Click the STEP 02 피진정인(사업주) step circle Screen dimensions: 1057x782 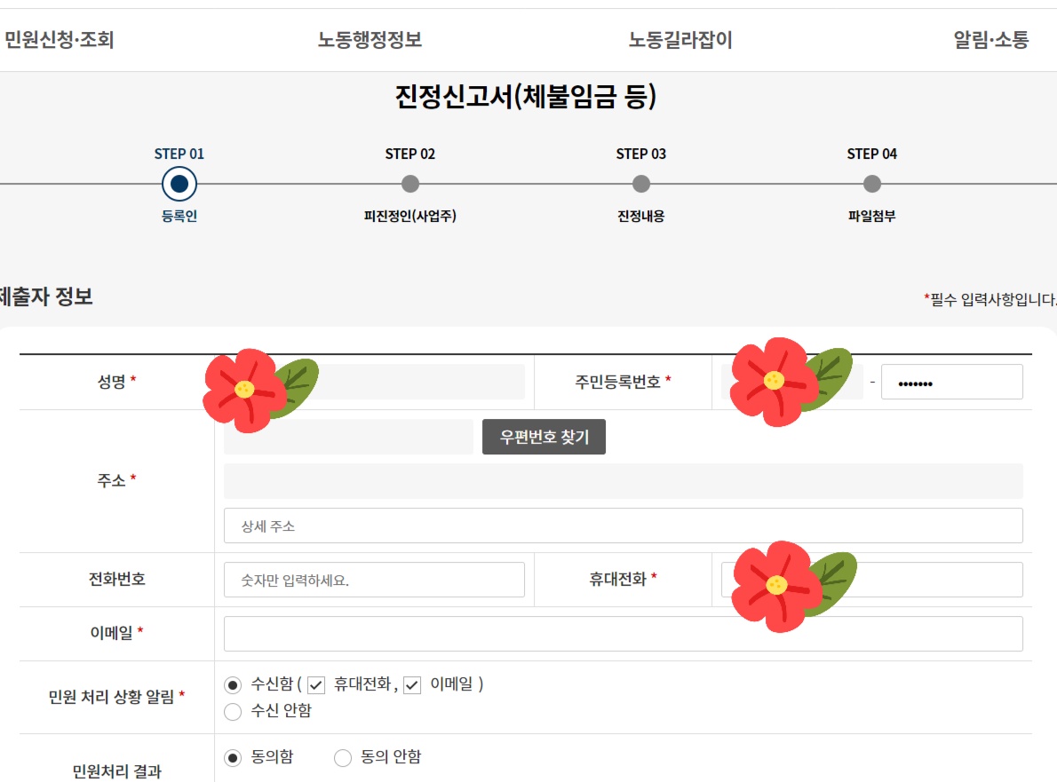[x=409, y=183]
